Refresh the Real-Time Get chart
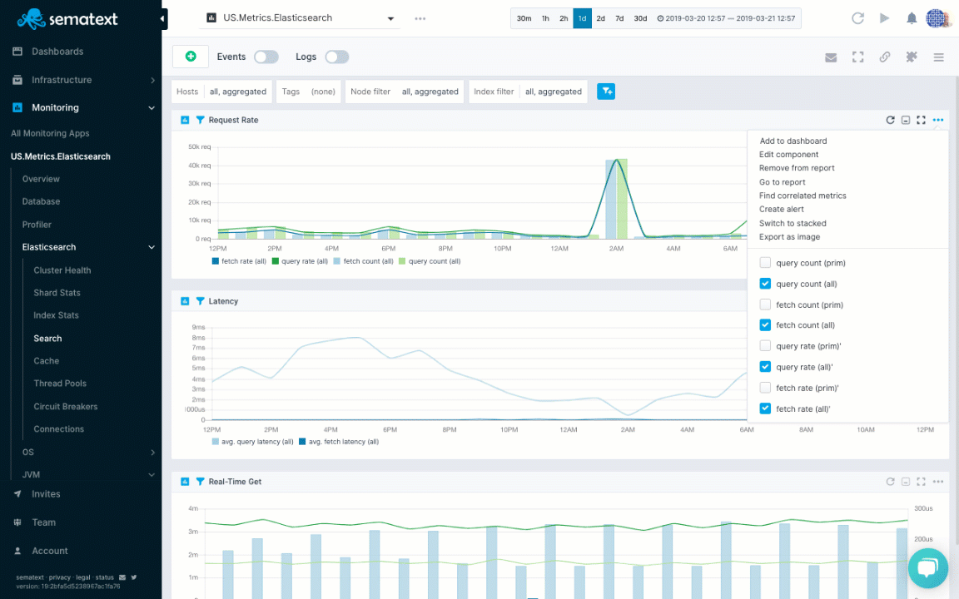Image resolution: width=959 pixels, height=599 pixels. pyautogui.click(x=891, y=482)
